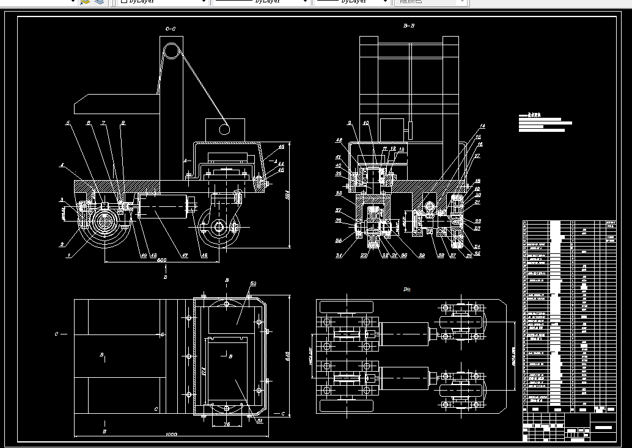The image size is (632, 448).
Task: Select part balloon number 42
Action: [x=339, y=140]
